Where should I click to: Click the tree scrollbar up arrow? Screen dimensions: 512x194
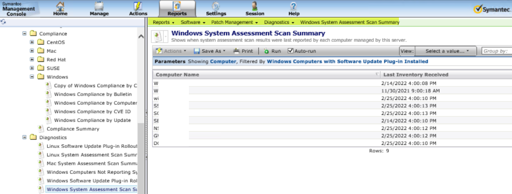tap(141, 36)
